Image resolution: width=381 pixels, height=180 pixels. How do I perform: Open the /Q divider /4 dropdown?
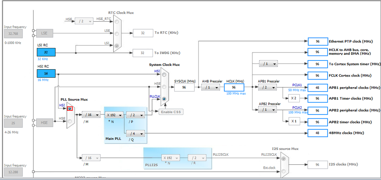point(136,134)
